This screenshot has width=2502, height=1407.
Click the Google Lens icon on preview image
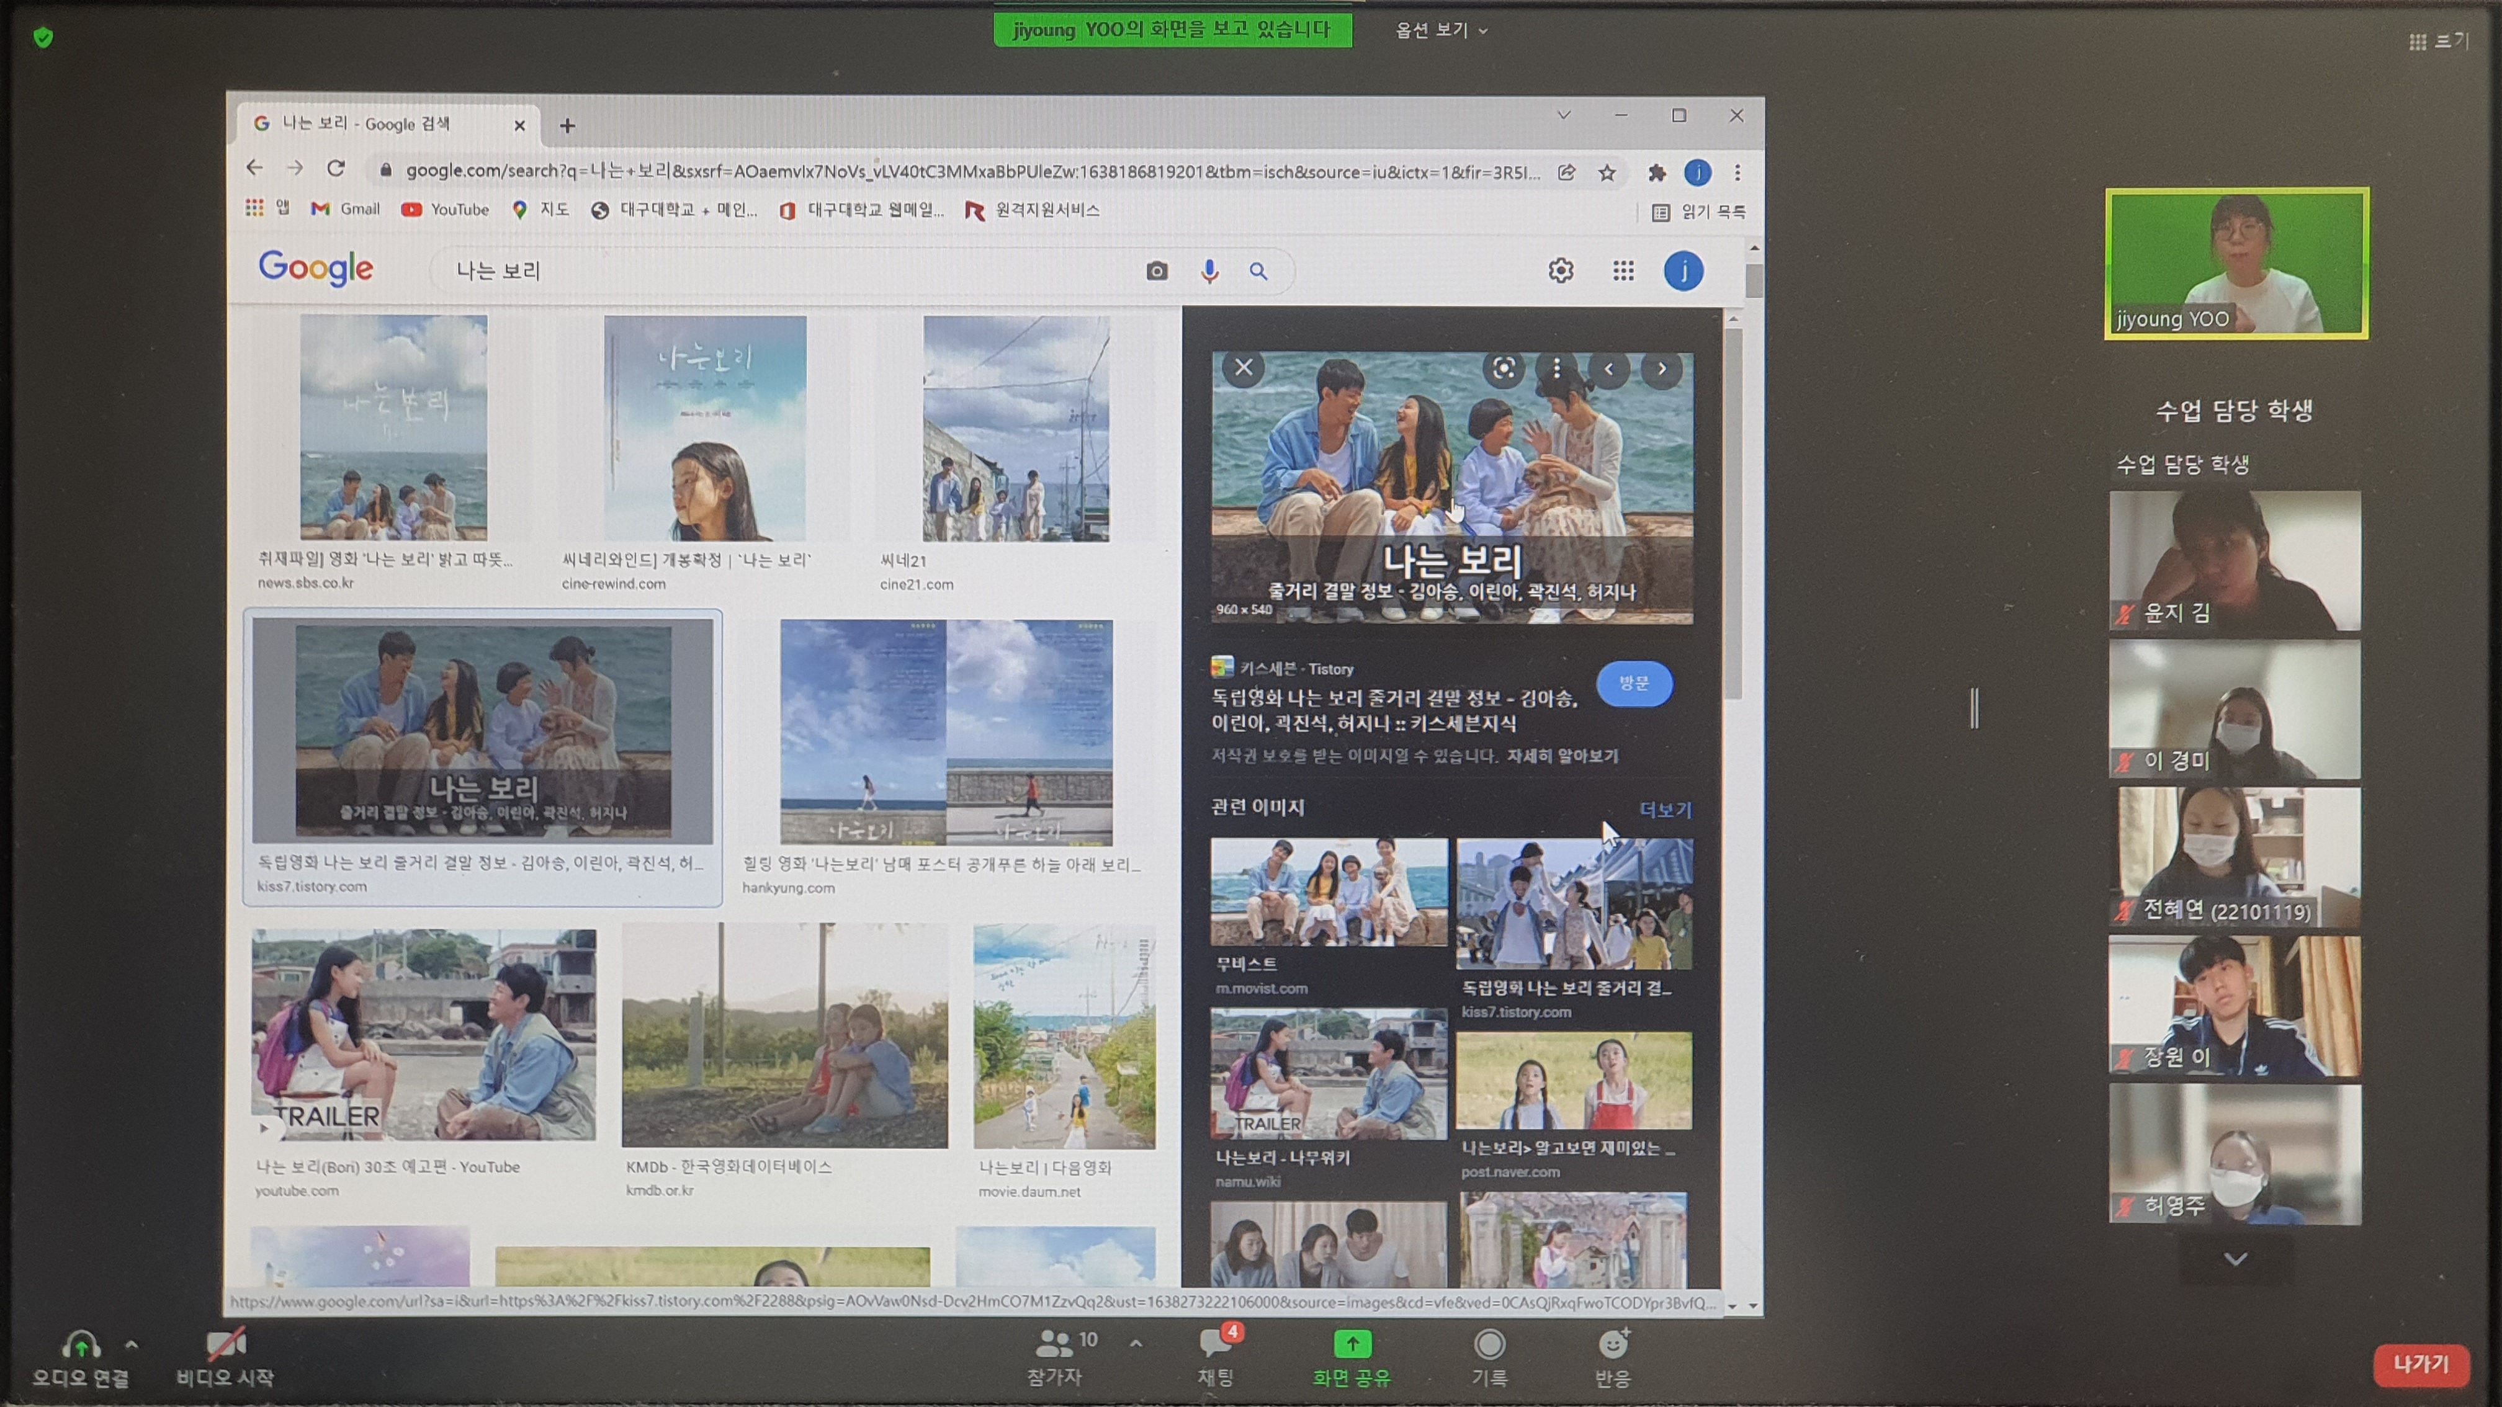(x=1502, y=369)
